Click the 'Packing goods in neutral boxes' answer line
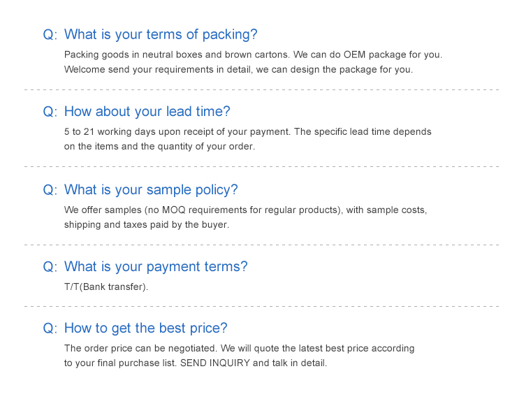 click(253, 55)
